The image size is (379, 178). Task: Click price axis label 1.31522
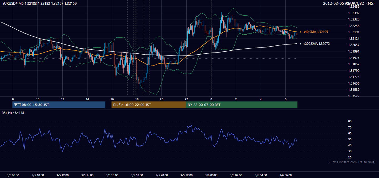[x=354, y=96]
